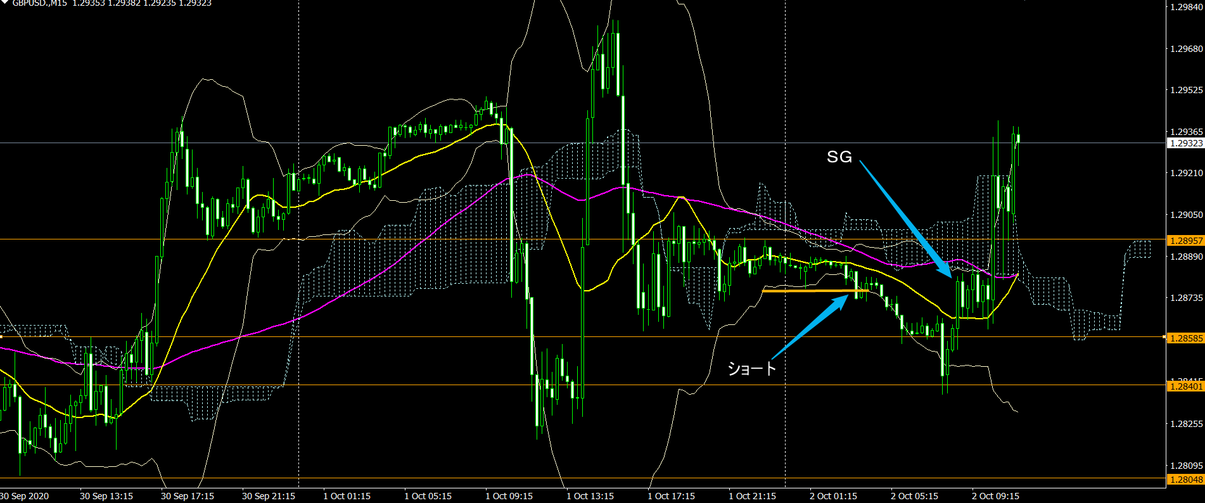Click price scale value 1.28095
1205x503 pixels.
(x=1186, y=466)
